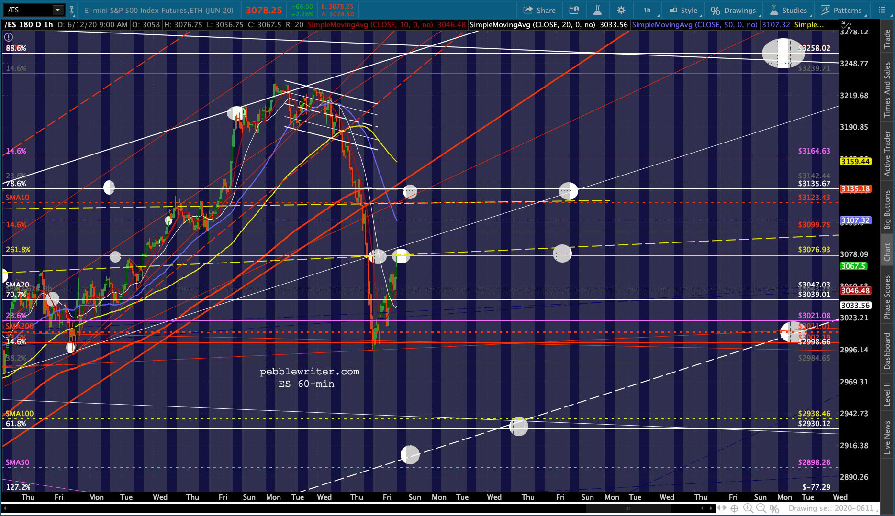This screenshot has width=895, height=516.
Task: Click the $3099.75 red level label
Action: (x=814, y=224)
